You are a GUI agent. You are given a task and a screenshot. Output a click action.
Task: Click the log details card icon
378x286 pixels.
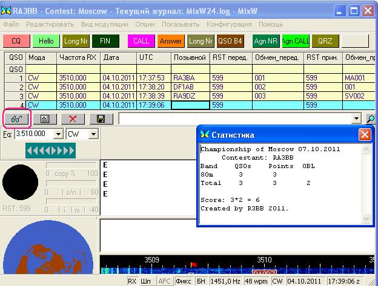pyautogui.click(x=45, y=119)
